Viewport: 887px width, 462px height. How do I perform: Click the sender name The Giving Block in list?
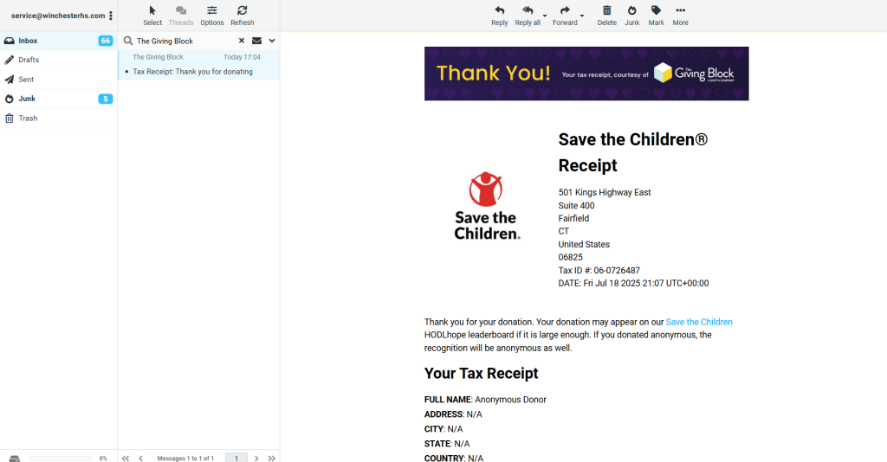158,57
